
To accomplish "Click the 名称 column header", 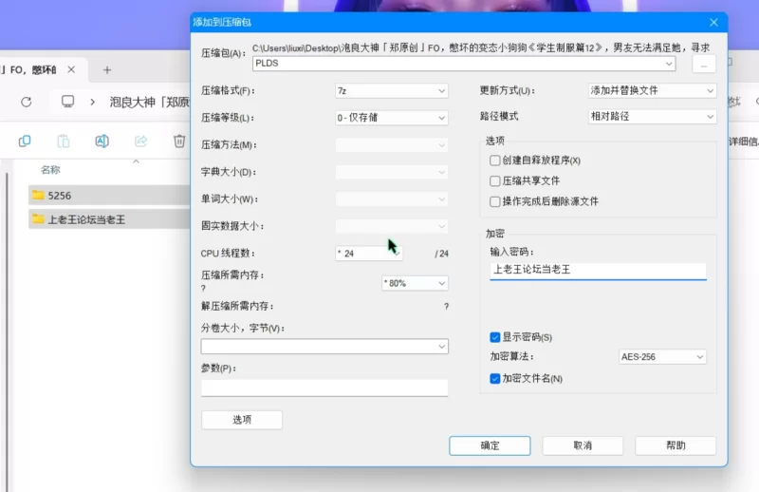I will click(x=50, y=170).
